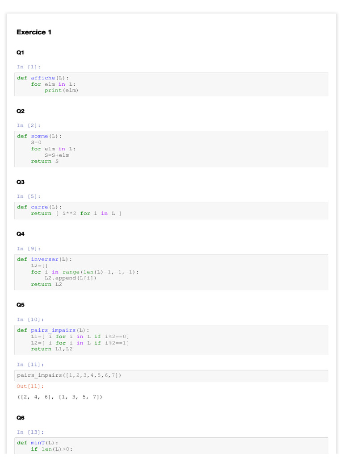The width and height of the screenshot is (343, 457).
Task: Select the Q1 section heading
Action: pyautogui.click(x=21, y=52)
